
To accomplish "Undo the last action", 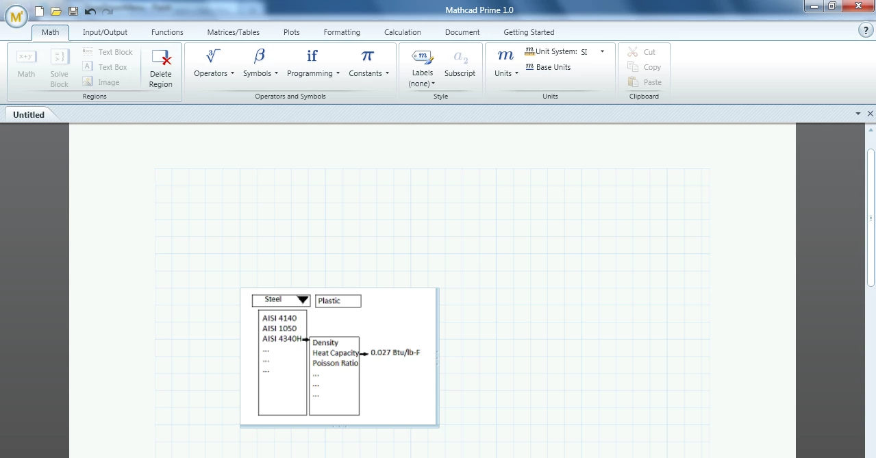I will (90, 11).
